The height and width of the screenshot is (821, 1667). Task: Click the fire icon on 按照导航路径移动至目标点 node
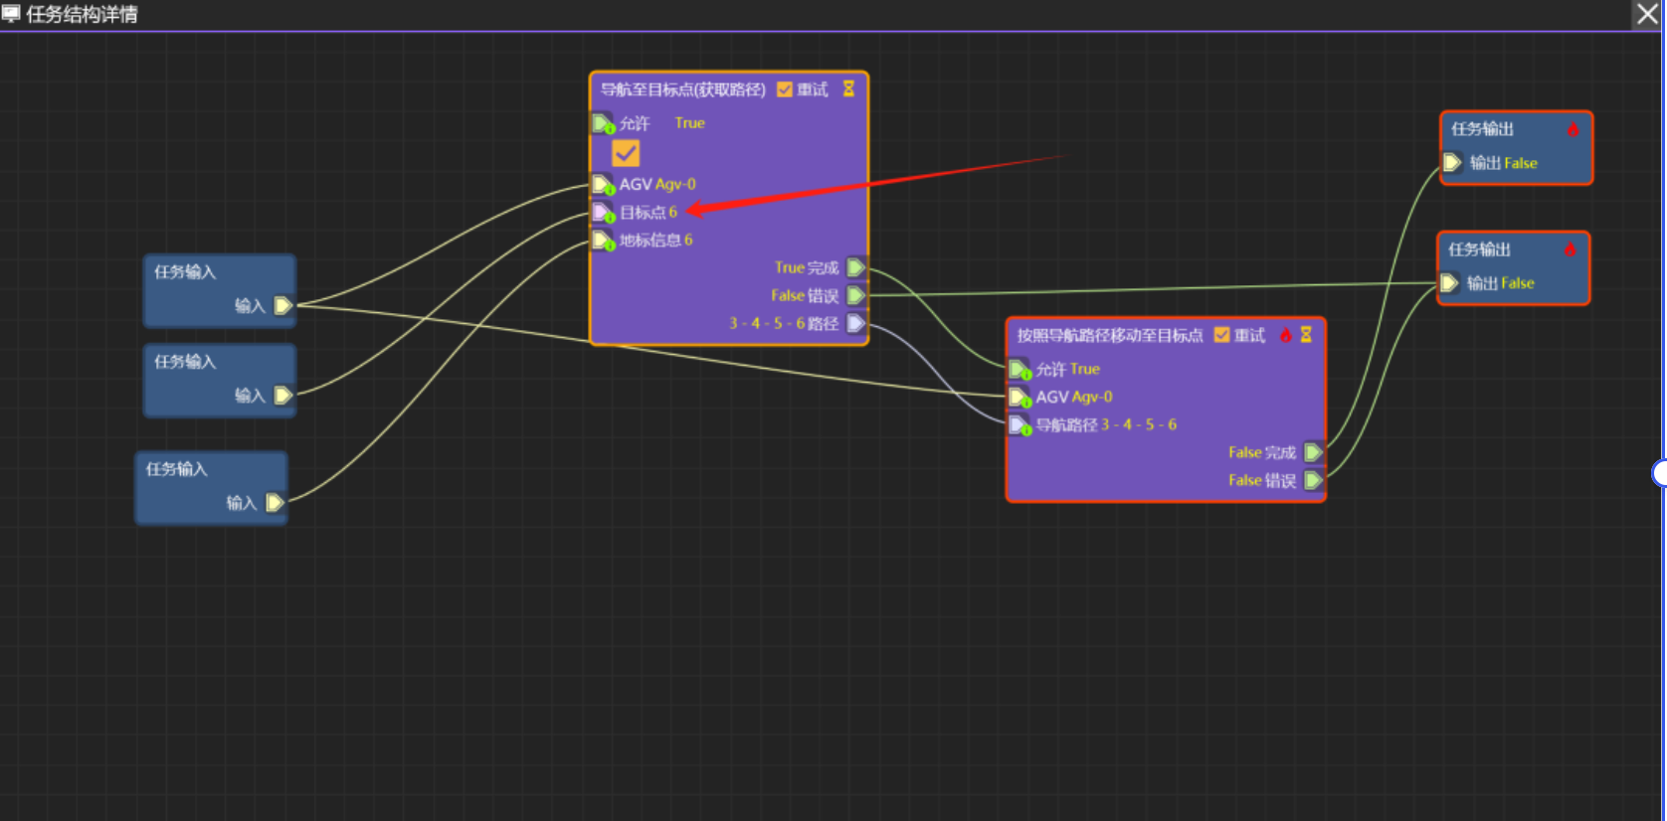click(1285, 335)
